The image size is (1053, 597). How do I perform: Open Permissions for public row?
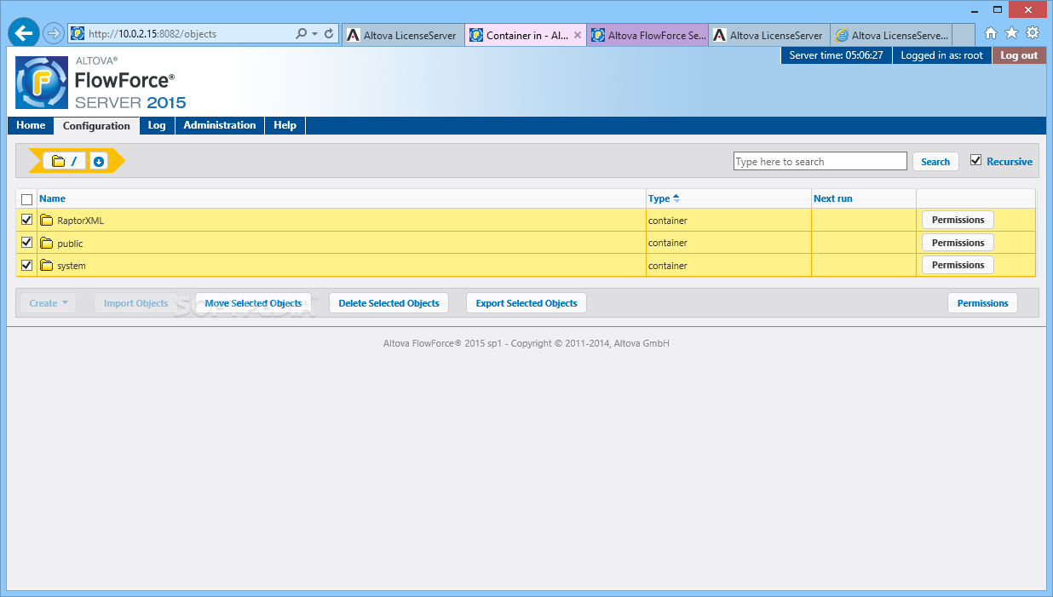[x=958, y=243]
